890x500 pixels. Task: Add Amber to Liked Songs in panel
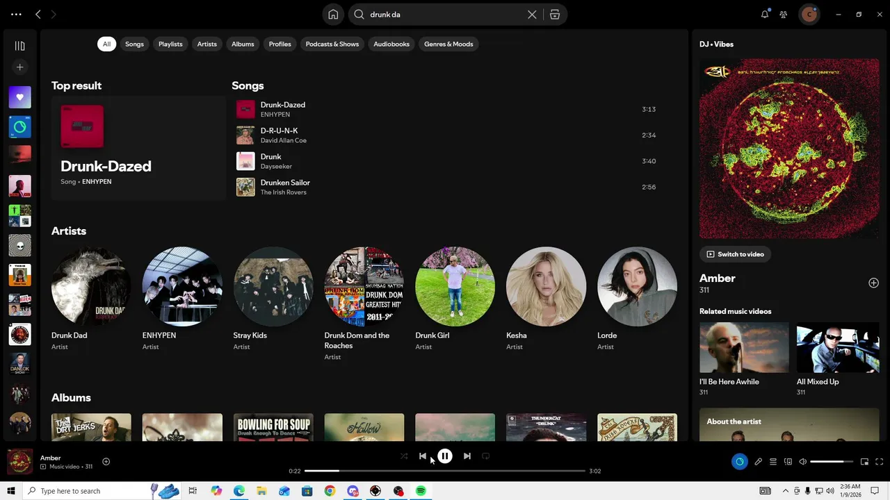tap(873, 283)
